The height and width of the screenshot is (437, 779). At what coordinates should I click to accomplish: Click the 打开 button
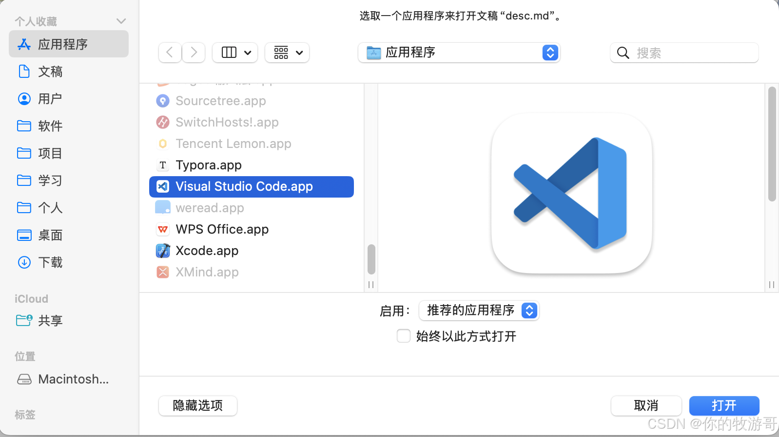[x=724, y=405]
